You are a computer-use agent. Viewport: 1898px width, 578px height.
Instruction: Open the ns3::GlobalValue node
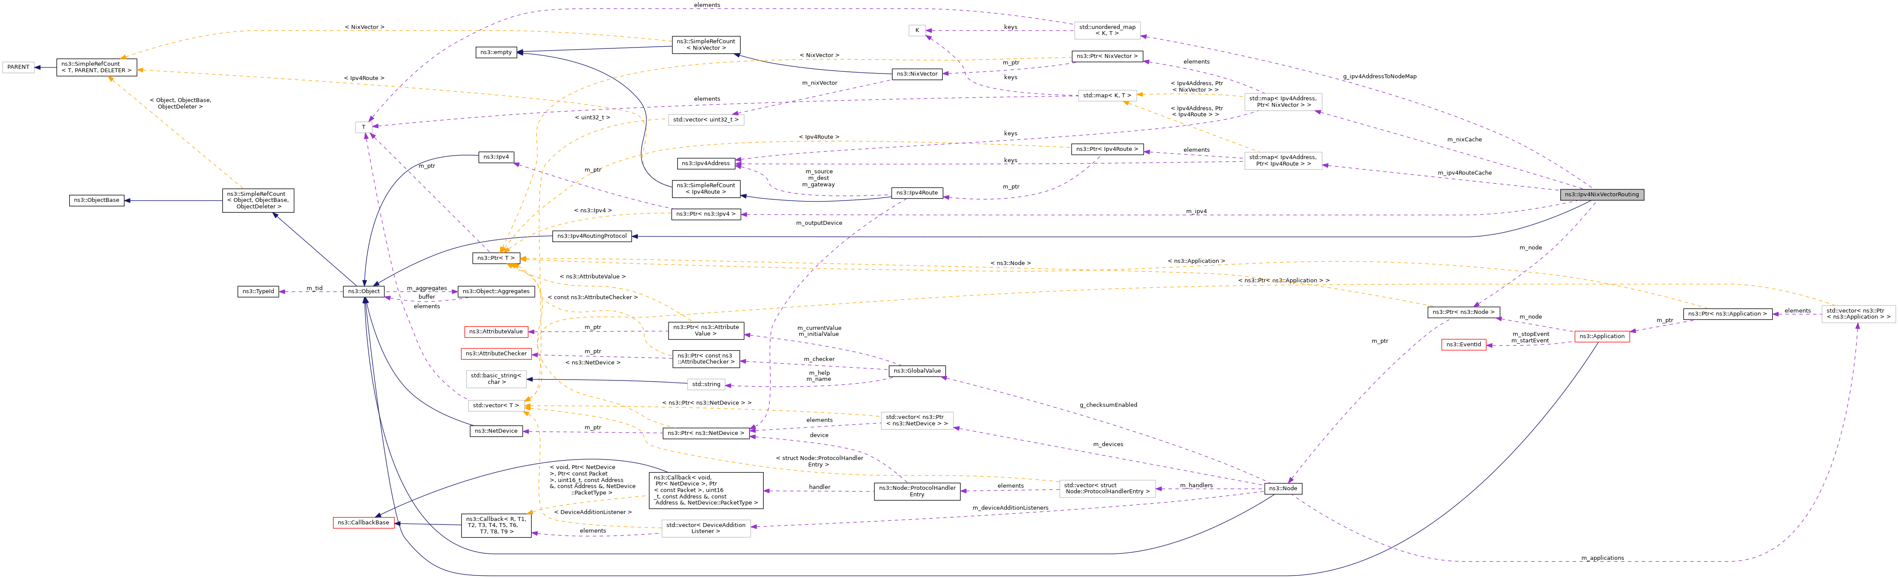point(917,371)
